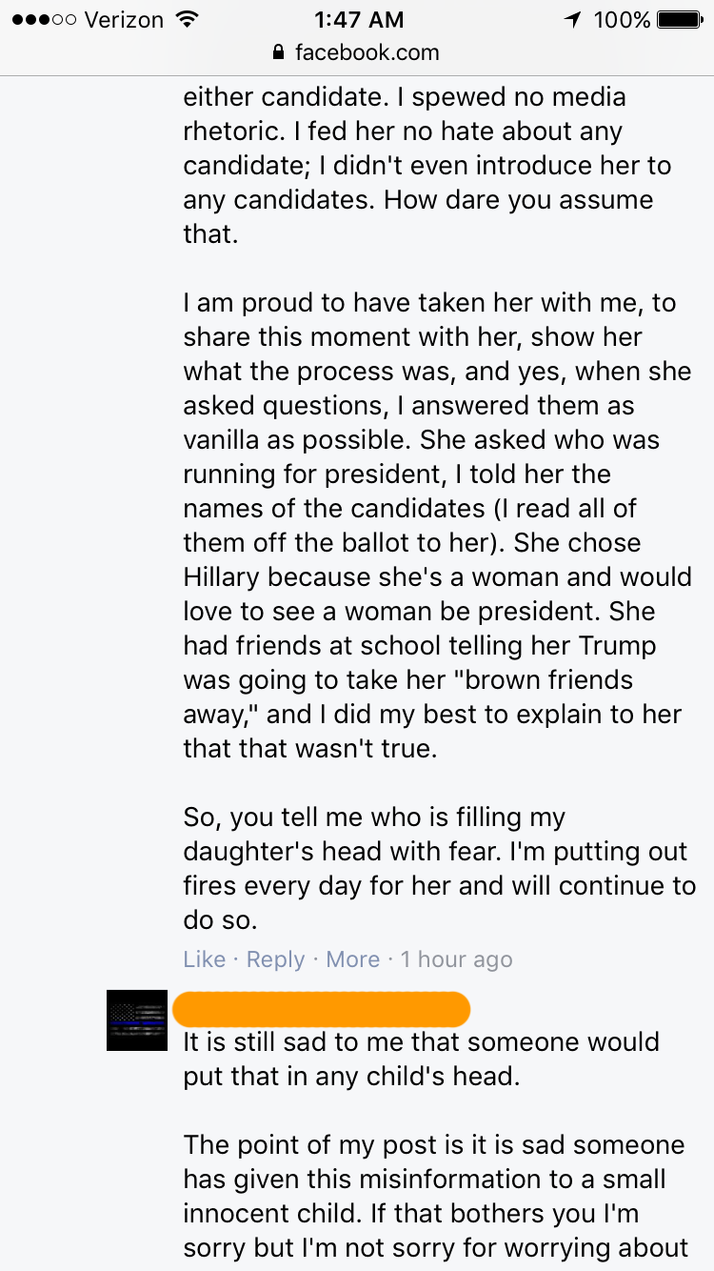Click the location arrow status icon
714x1271 pixels.
click(x=572, y=19)
